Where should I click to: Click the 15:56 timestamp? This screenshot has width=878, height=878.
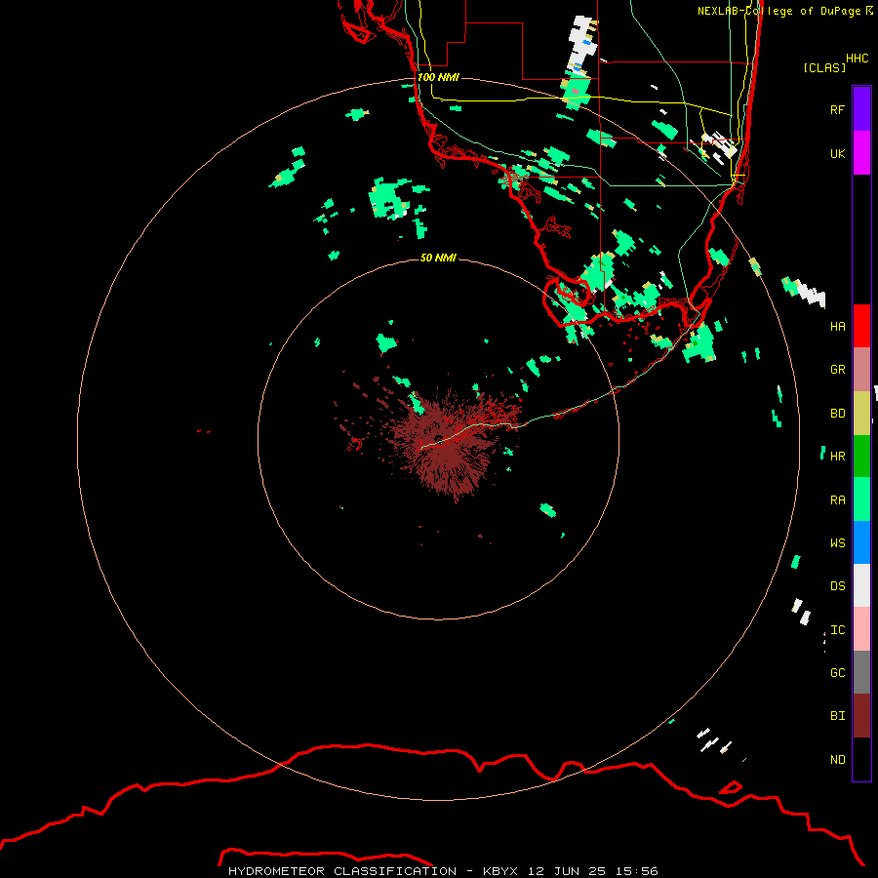click(637, 871)
